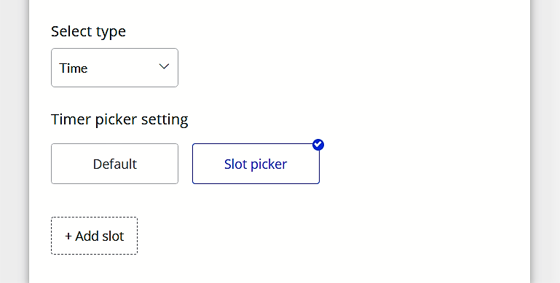Click the plus sign in Add slot
The height and width of the screenshot is (283, 560).
click(68, 236)
